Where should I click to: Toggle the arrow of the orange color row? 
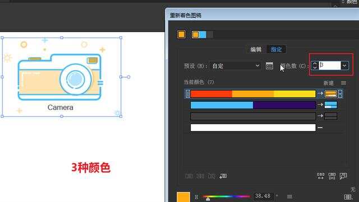[x=320, y=93]
